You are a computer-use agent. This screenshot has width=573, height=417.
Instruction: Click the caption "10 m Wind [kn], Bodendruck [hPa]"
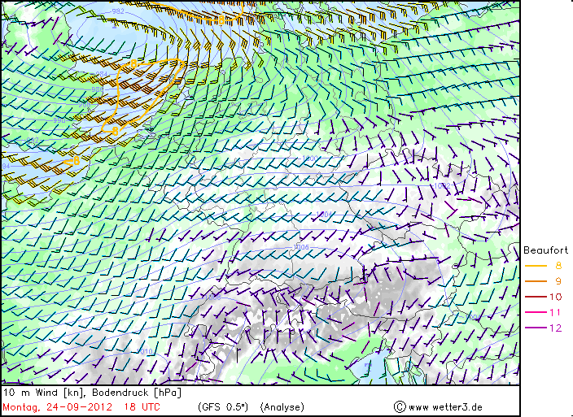pos(92,393)
